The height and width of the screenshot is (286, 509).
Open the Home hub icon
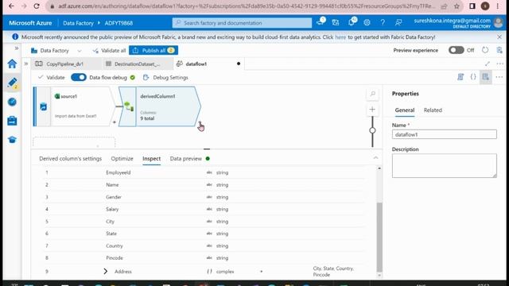click(12, 64)
